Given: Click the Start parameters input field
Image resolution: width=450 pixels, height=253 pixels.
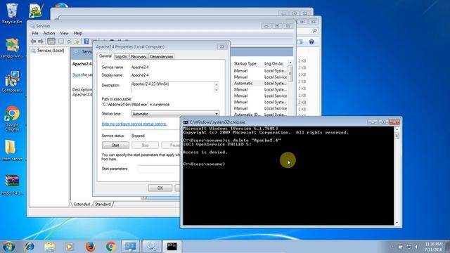Looking at the screenshot, I should pos(159,169).
